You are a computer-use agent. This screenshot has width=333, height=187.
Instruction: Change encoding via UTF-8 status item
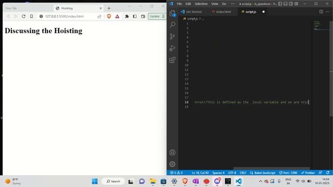(232, 173)
